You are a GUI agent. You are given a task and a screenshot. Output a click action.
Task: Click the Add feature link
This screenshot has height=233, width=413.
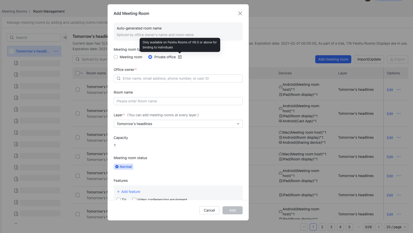(x=128, y=192)
